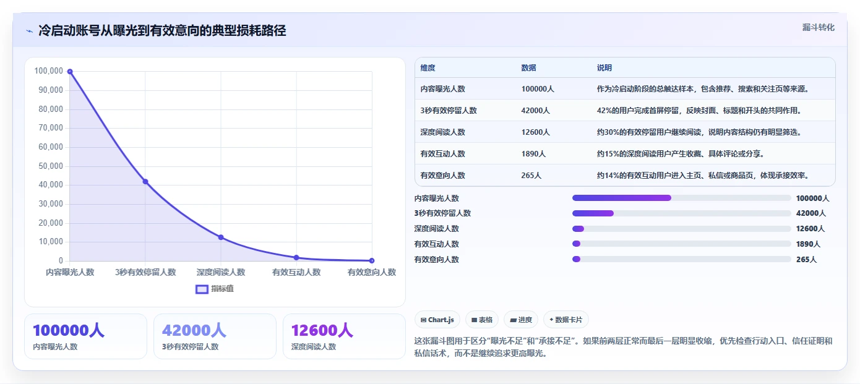Click the 1890人 progress bar
The width and height of the screenshot is (860, 384).
click(682, 244)
